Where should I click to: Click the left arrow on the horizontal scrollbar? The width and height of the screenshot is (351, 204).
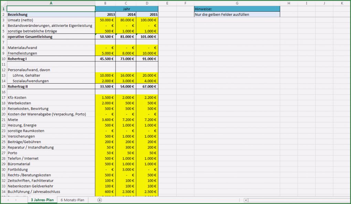[246, 200]
